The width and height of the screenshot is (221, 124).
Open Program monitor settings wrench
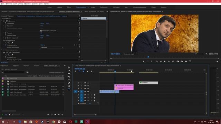tap(206, 54)
